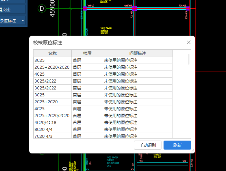Select the 2C25+2C20 row name
Screen dimensions: 226x171
click(46, 102)
